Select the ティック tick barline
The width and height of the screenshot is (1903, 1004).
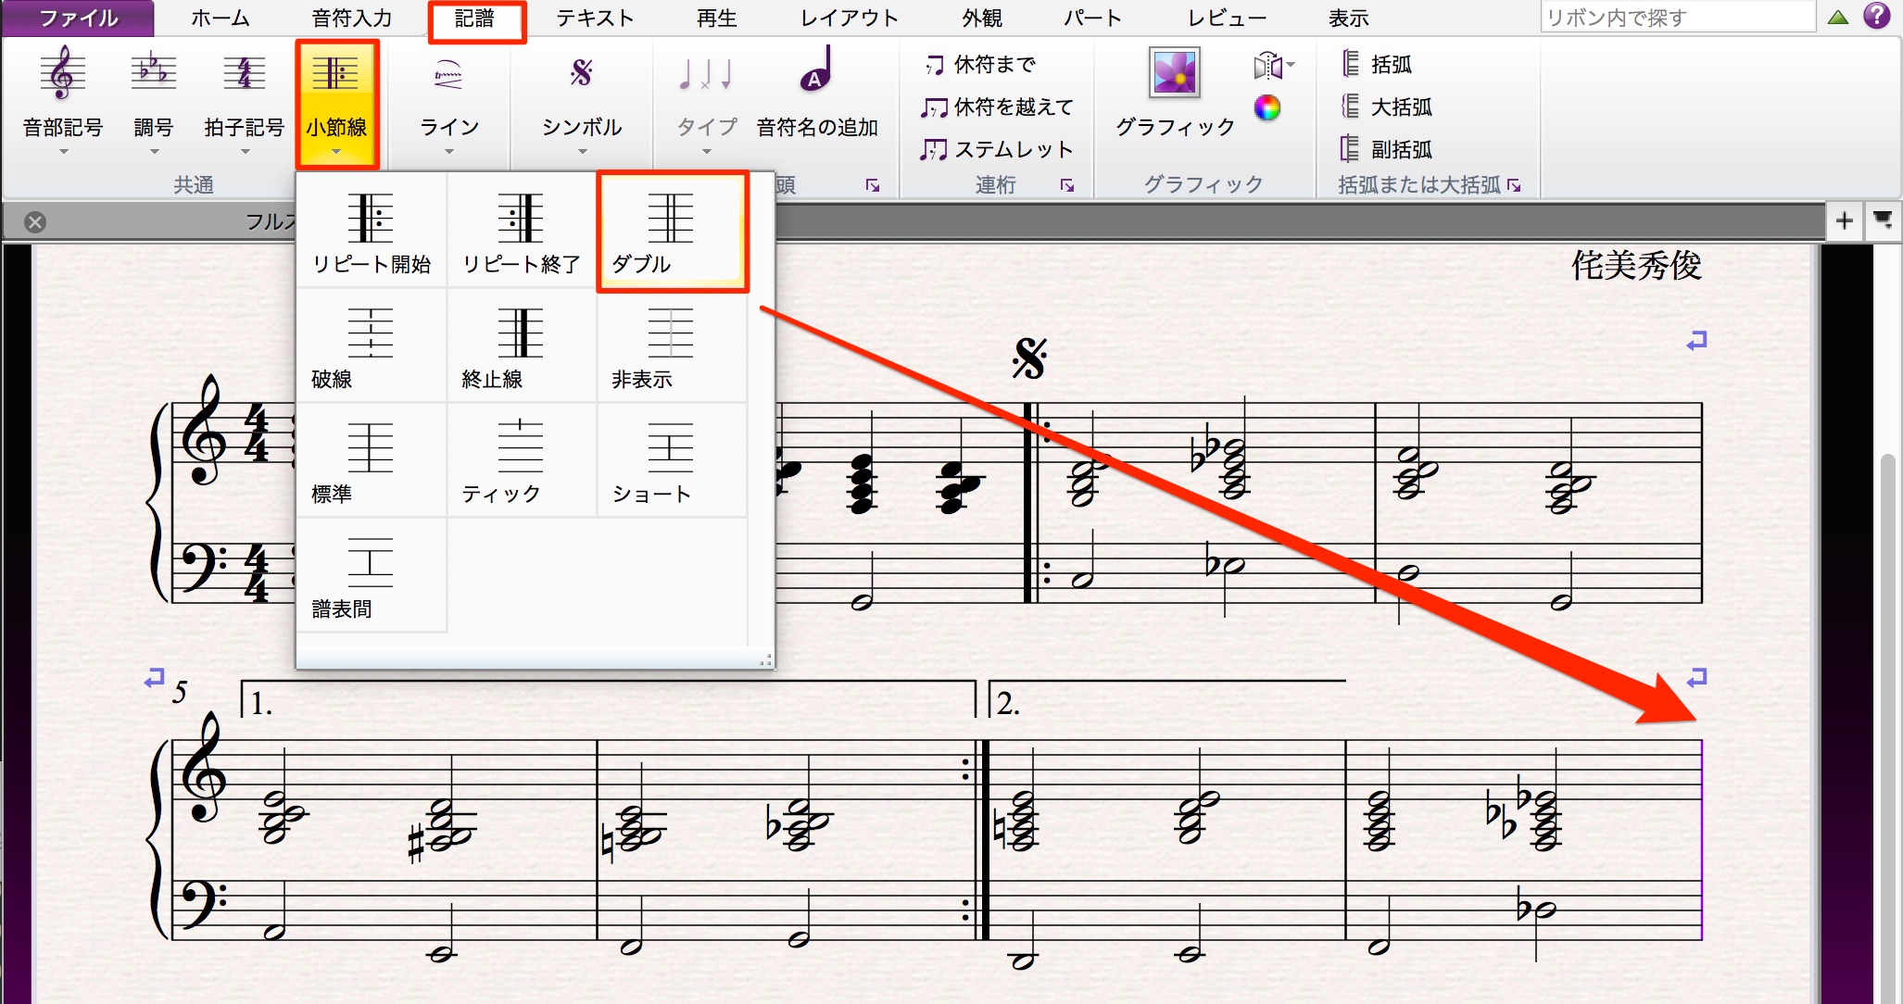[522, 461]
